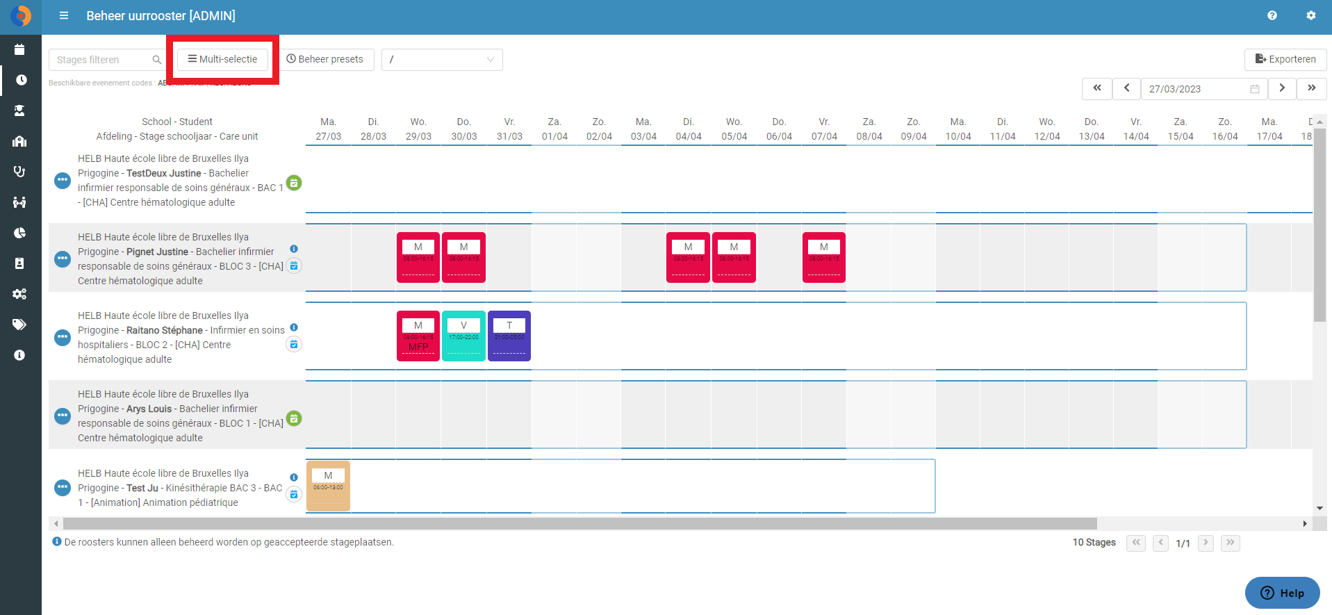The height and width of the screenshot is (615, 1332).
Task: Select Pignet Justine's M shift on 04/04
Action: pos(688,257)
